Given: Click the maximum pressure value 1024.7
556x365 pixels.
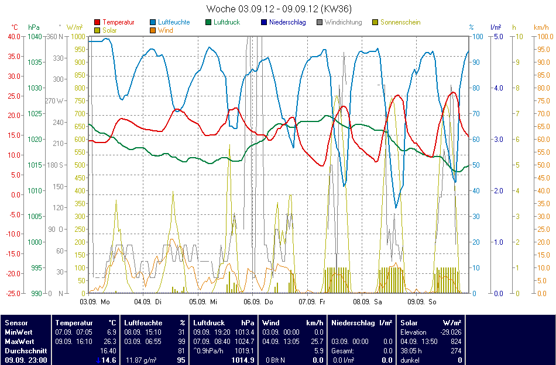Looking at the screenshot, I should tap(245, 342).
